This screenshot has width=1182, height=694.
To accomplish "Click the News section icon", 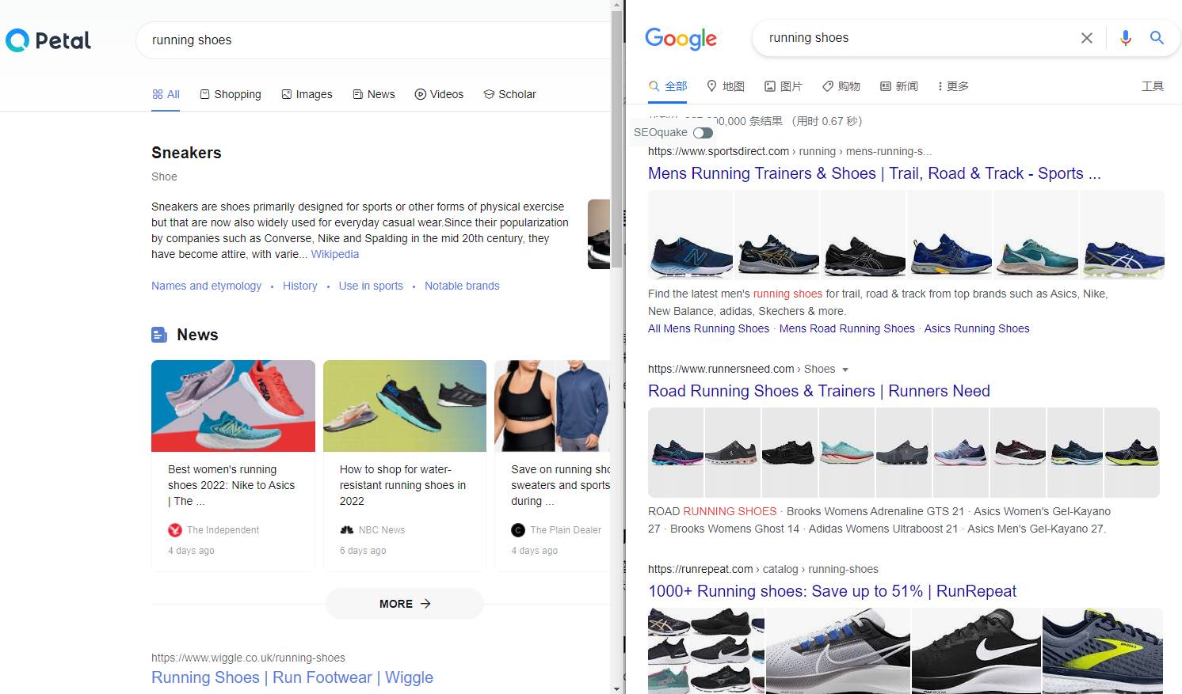I will (x=159, y=336).
